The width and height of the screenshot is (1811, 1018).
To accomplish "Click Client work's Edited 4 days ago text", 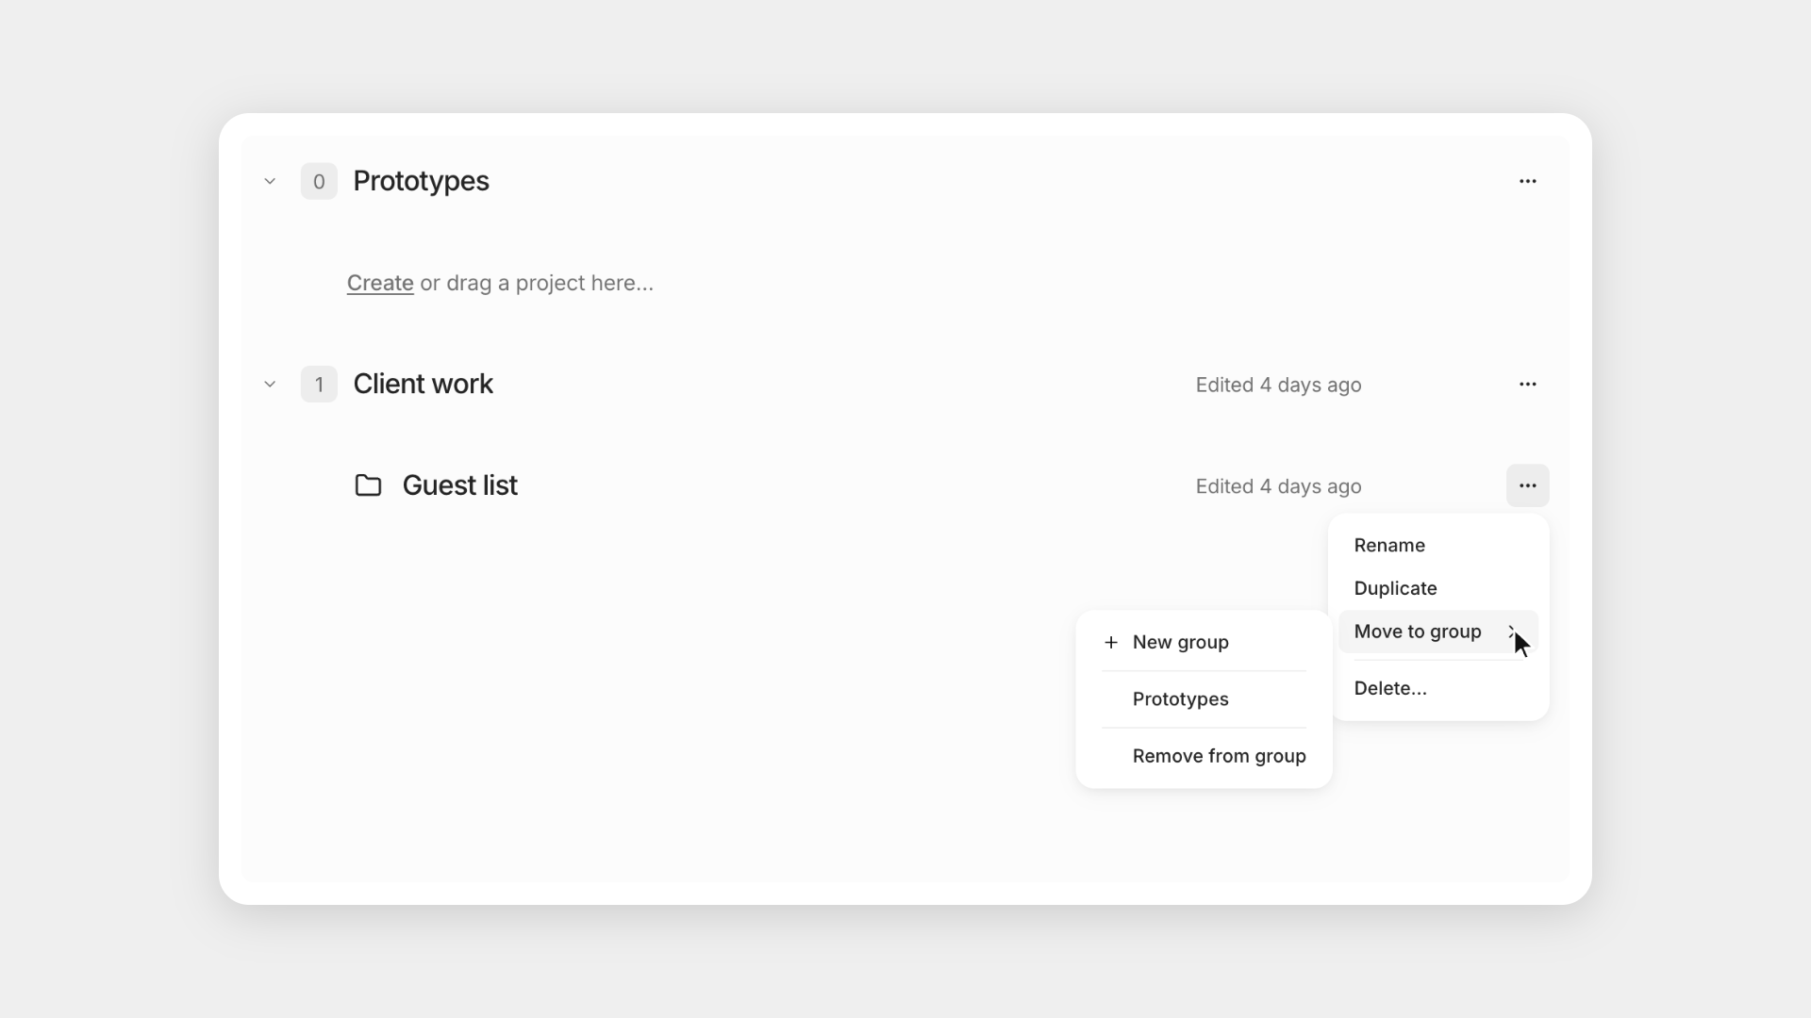I will point(1278,385).
